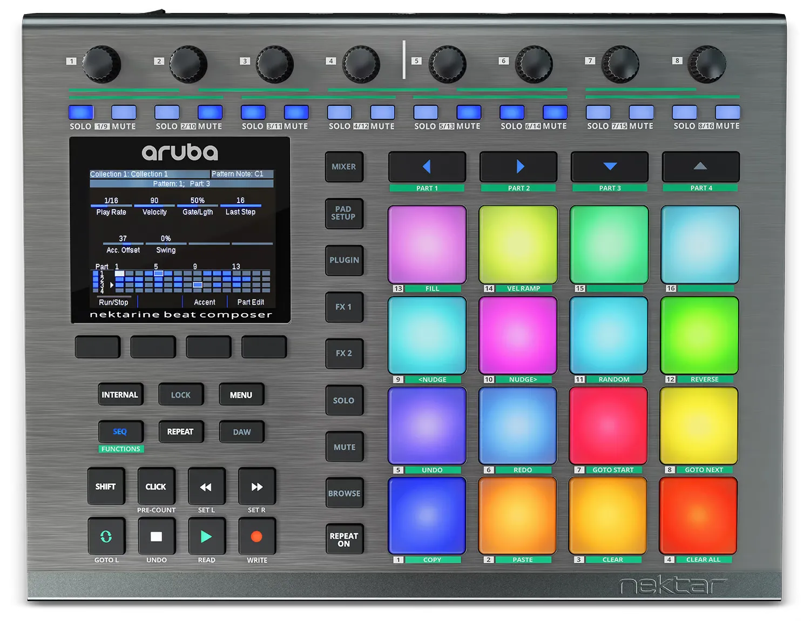
Task: Click the LOCK button
Action: [x=181, y=395]
